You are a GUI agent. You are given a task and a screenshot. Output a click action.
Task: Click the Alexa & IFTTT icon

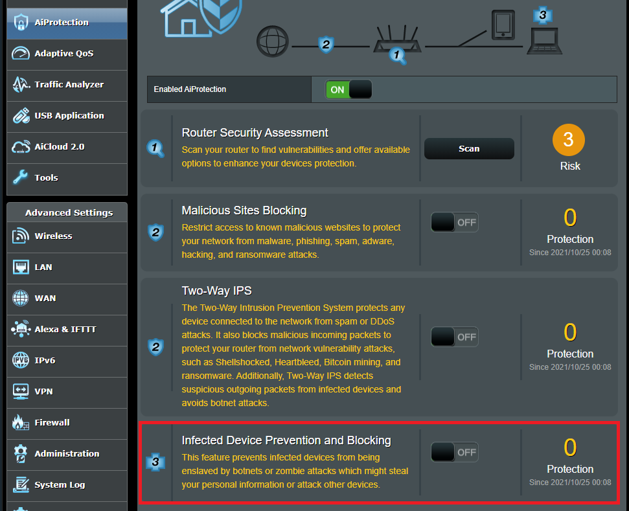point(21,329)
